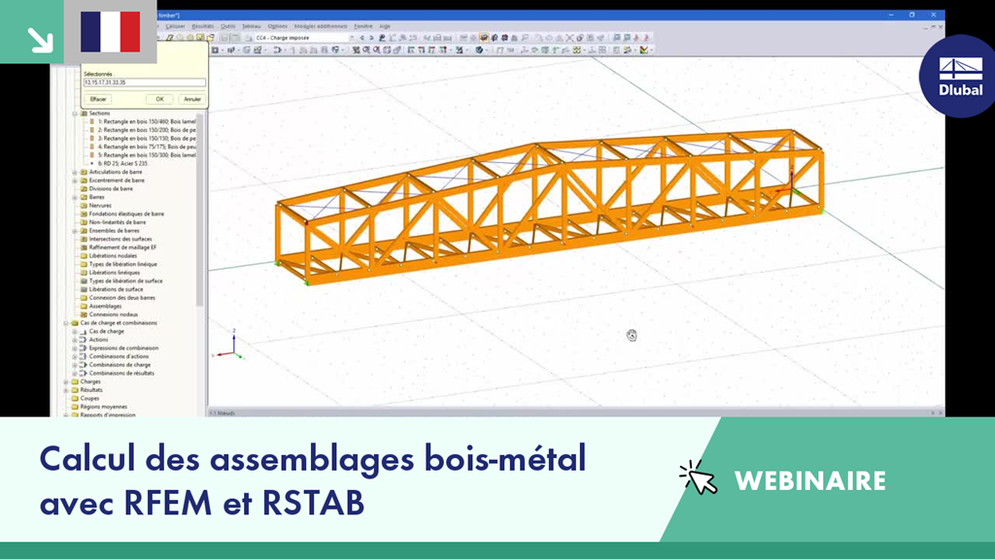995x559 pixels.
Task: Expand the Excentrement de barre node
Action: coord(75,181)
